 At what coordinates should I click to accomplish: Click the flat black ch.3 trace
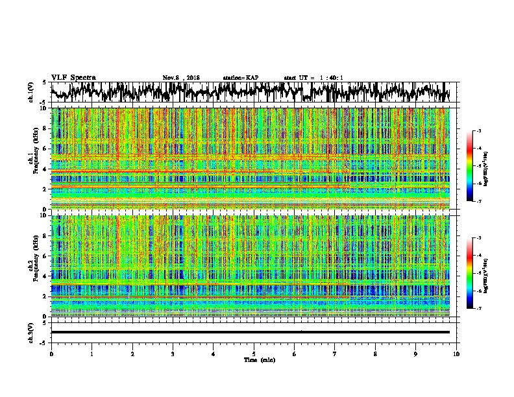[250, 332]
